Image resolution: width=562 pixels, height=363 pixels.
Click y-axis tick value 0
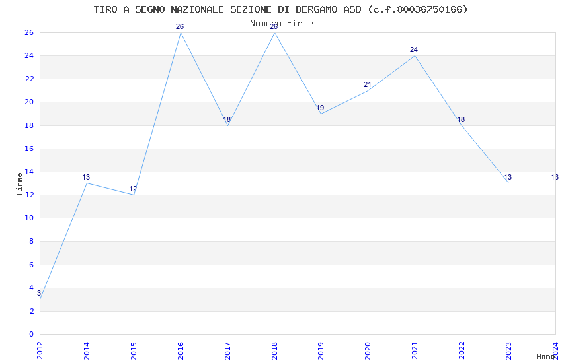pyautogui.click(x=31, y=335)
